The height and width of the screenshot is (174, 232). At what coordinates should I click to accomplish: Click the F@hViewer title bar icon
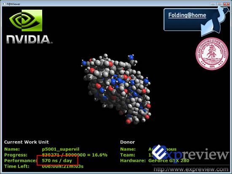4,4
